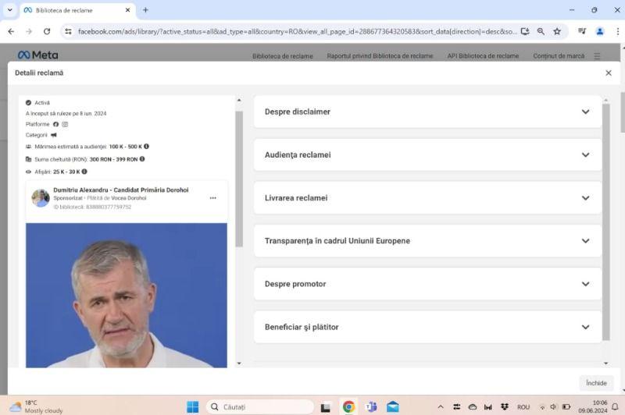The image size is (625, 415).
Task: Expand the Despre promotor section
Action: [x=427, y=284]
